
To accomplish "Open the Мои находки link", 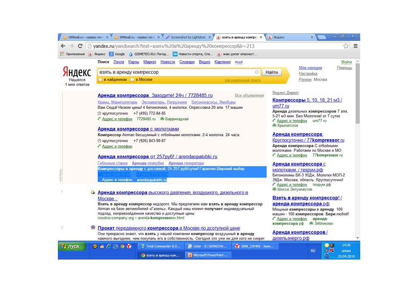I will 311,68.
